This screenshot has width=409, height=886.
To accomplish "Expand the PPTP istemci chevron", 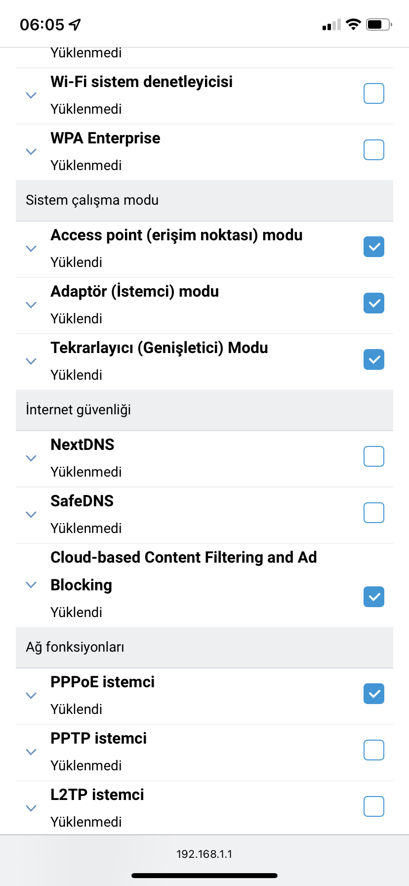I will (31, 752).
